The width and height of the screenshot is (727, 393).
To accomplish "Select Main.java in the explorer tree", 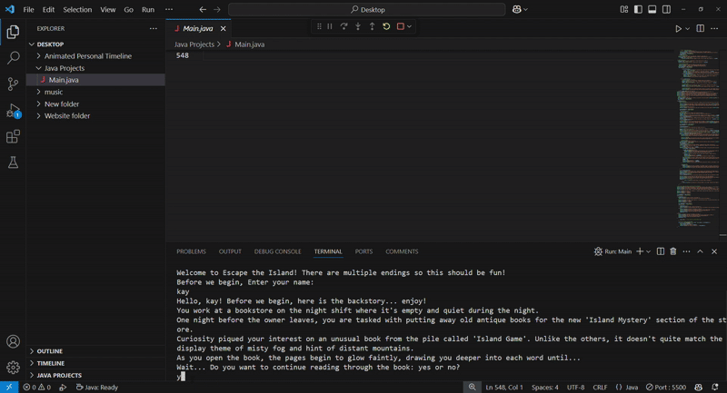I will [95, 80].
